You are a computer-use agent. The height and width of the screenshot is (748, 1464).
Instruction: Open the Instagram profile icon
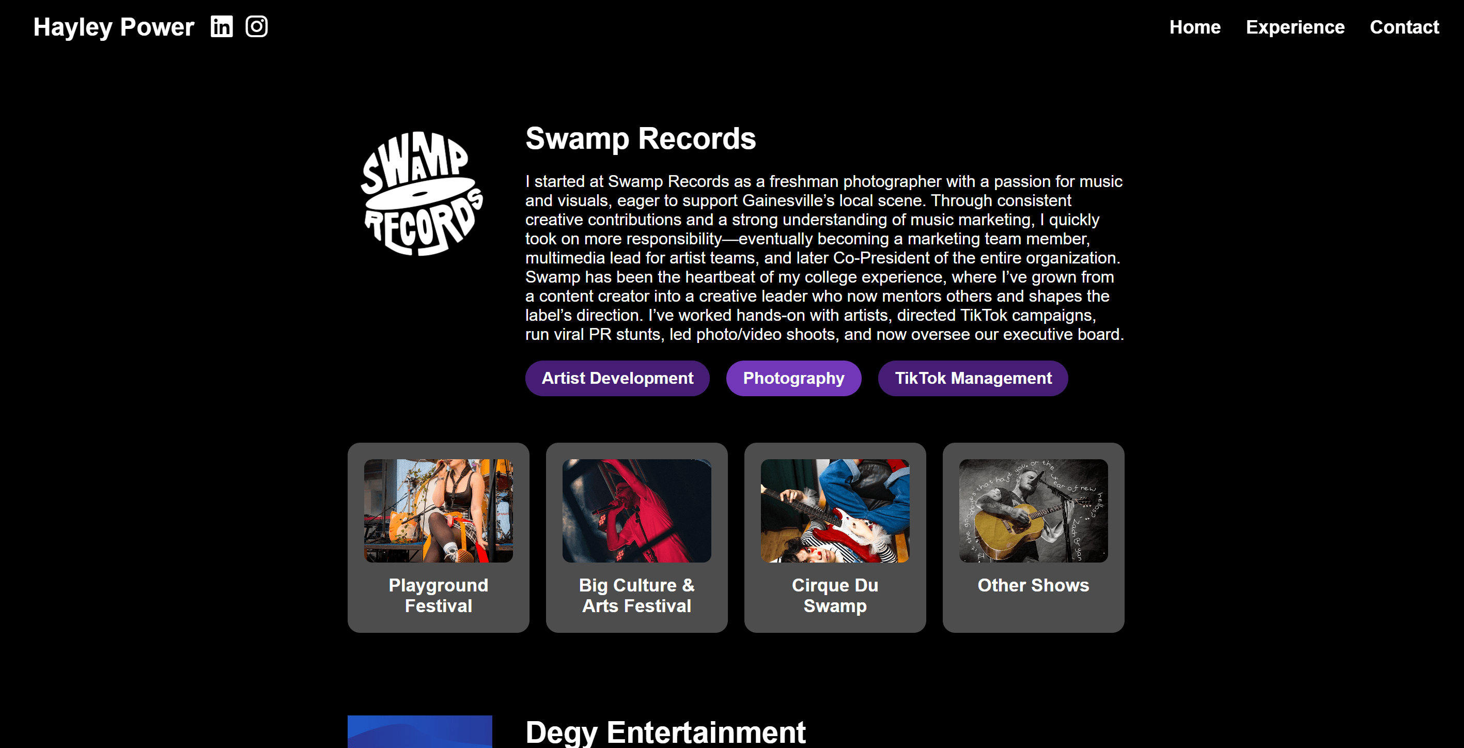click(256, 27)
